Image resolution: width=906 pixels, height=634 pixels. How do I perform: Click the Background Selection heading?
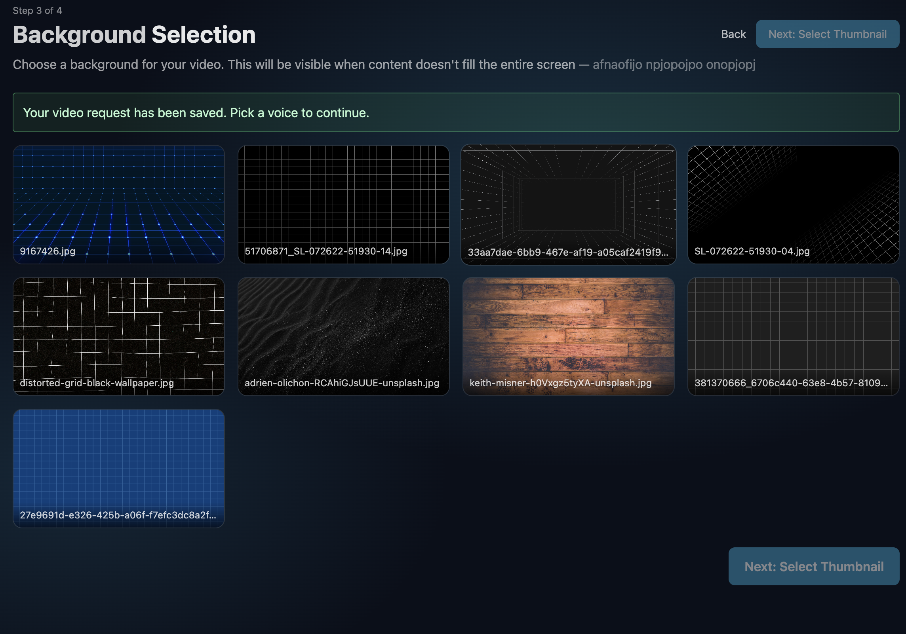click(134, 35)
